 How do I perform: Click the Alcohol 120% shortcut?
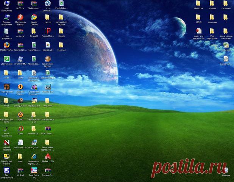click(x=48, y=156)
